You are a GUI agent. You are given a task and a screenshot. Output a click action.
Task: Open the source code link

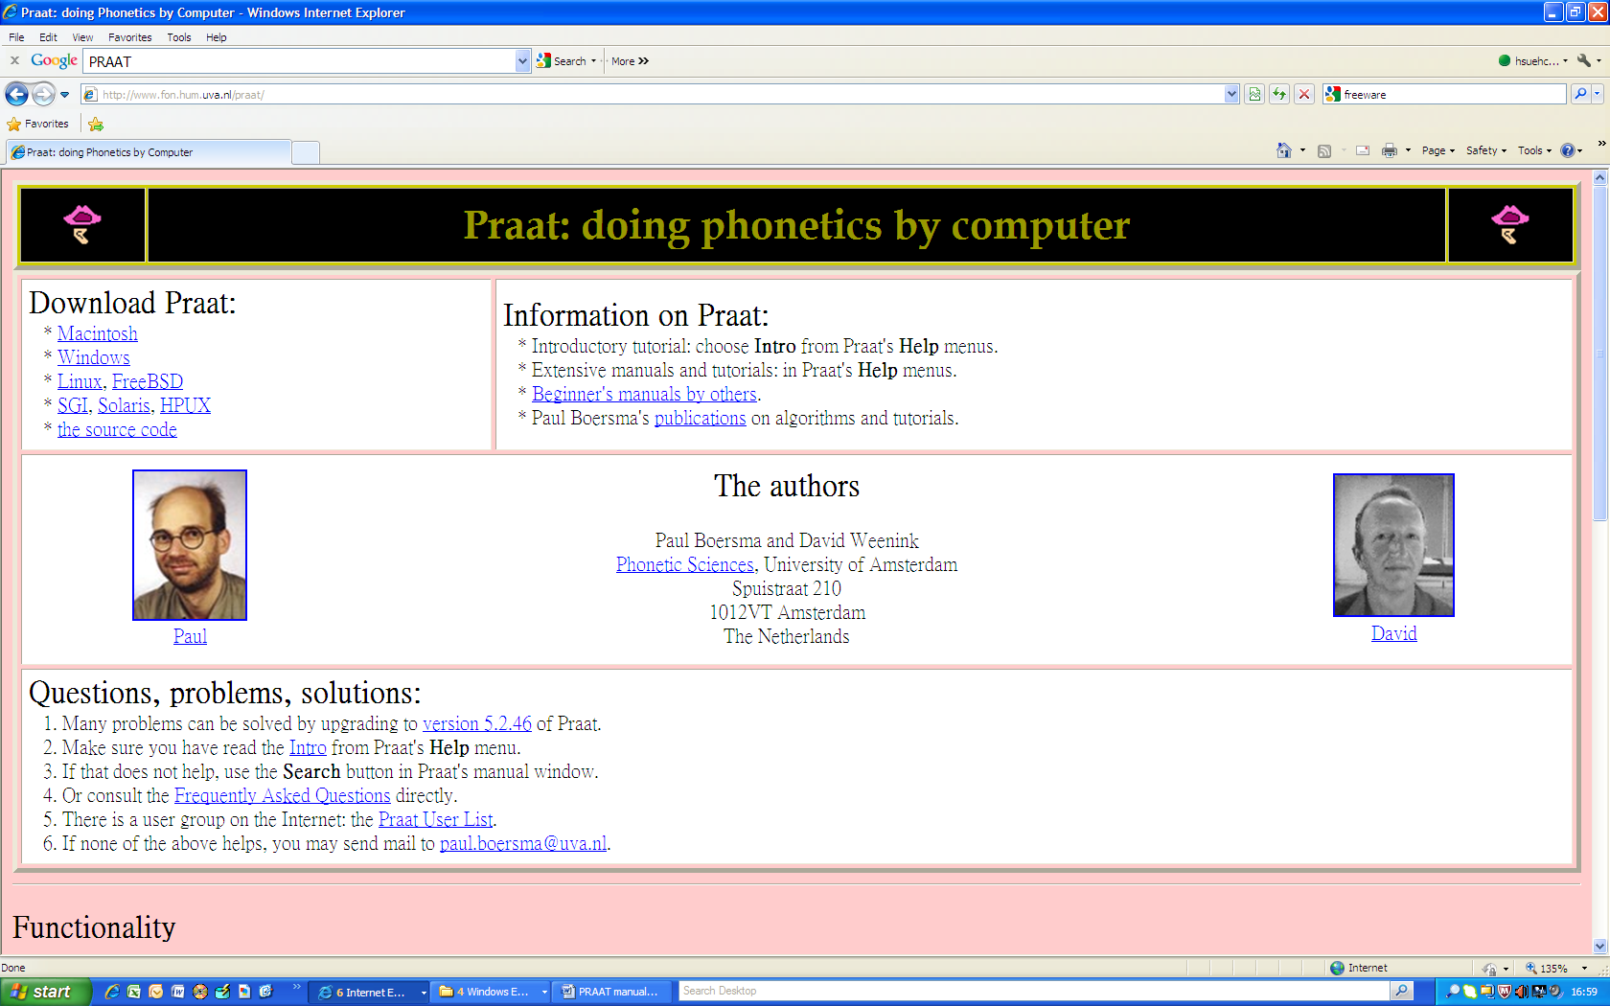click(x=117, y=429)
